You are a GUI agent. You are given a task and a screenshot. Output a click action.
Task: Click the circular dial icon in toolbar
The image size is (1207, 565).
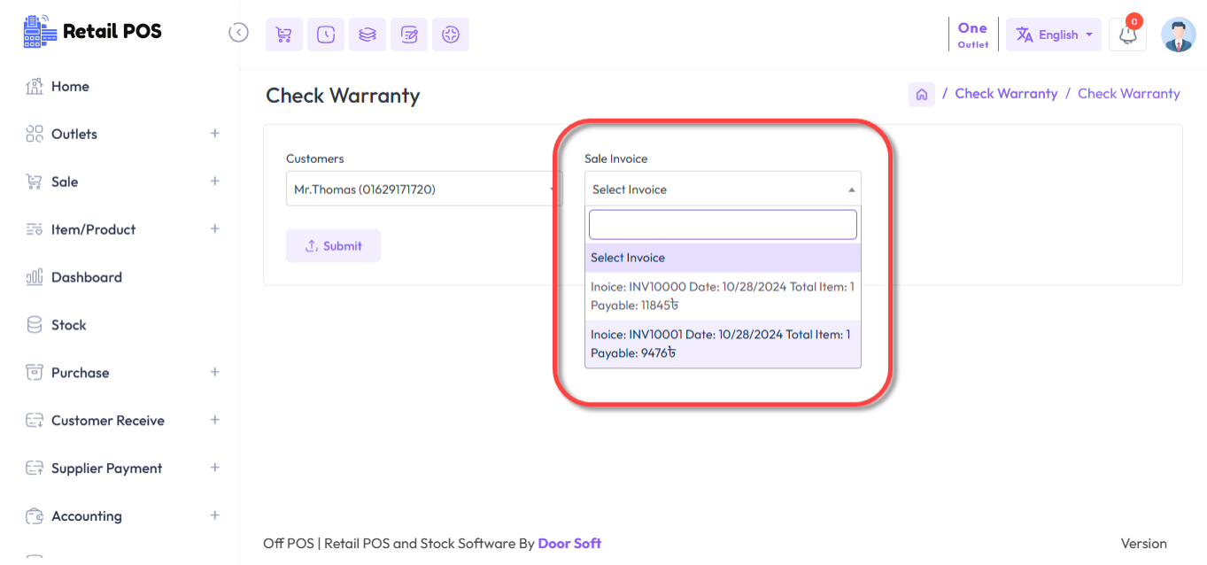(x=451, y=35)
